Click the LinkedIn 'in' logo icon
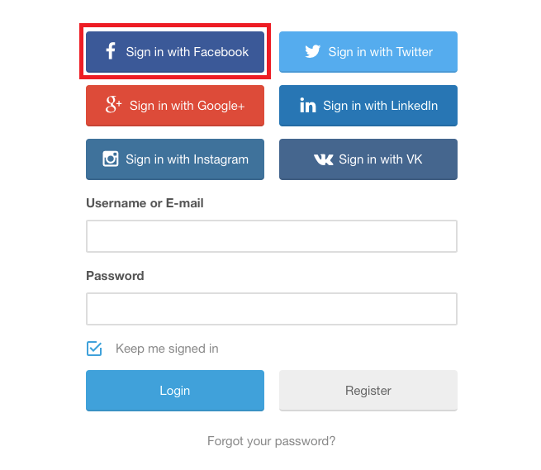The height and width of the screenshot is (470, 541). 308,106
